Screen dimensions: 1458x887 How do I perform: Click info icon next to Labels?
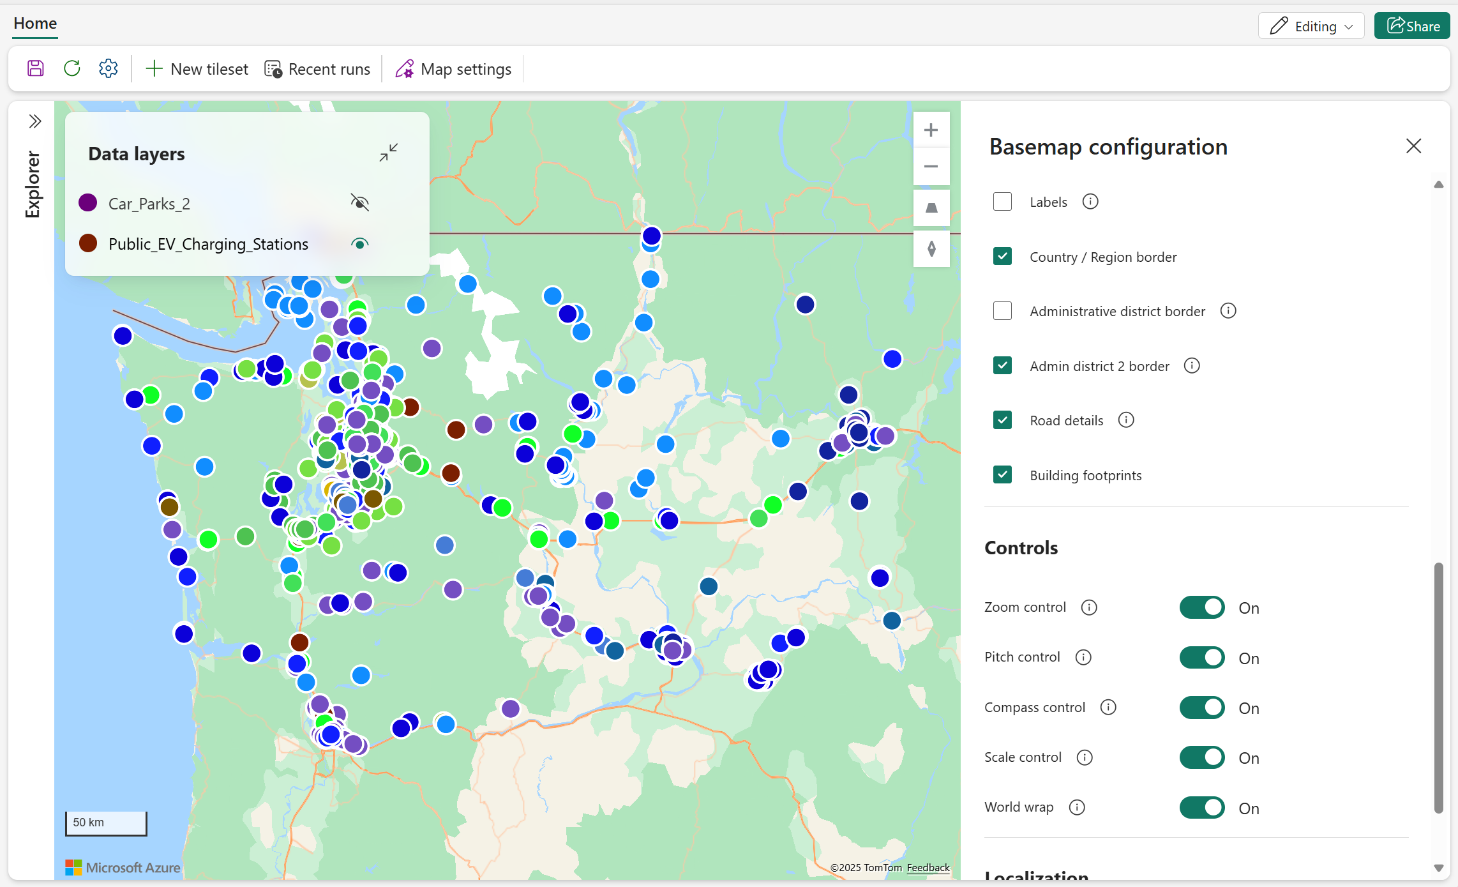tap(1090, 202)
